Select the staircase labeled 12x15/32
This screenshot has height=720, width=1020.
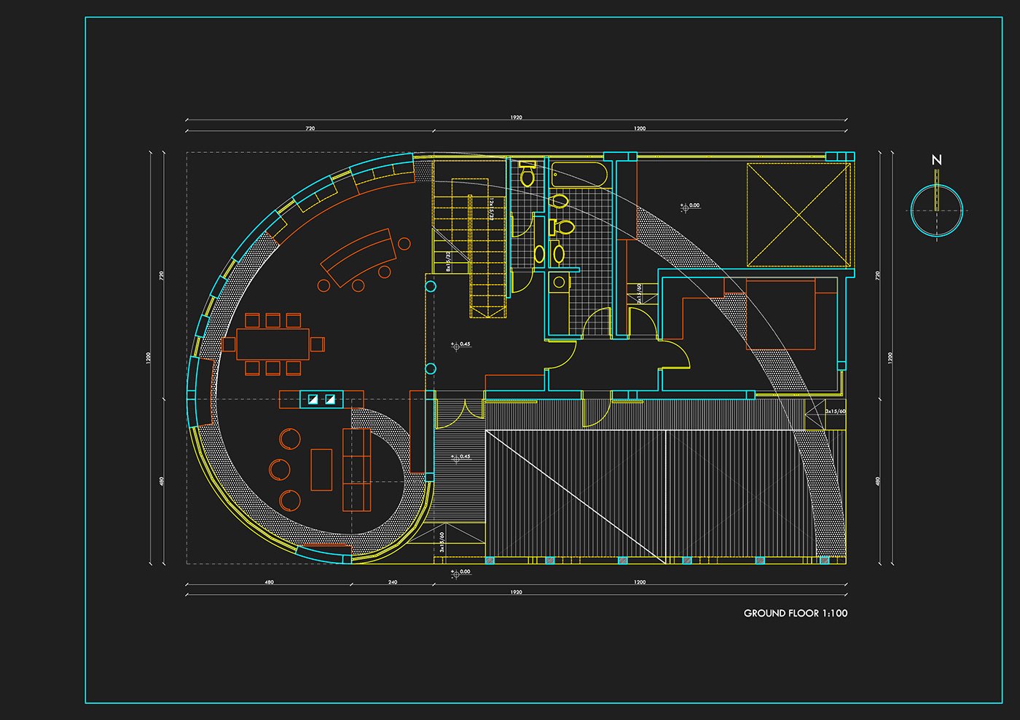470,248
